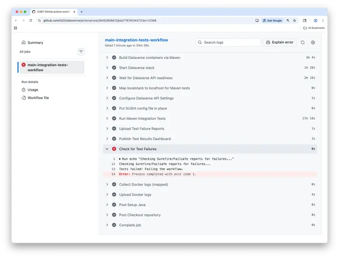The height and width of the screenshot is (258, 339).
Task: Click the main-integration-tests-workflow heading link
Action: [136, 40]
